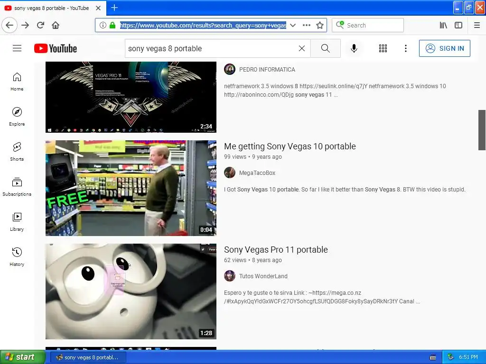This screenshot has height=364, width=486.
Task: Click the MegaTacoBox channel avatar
Action: tap(230, 173)
